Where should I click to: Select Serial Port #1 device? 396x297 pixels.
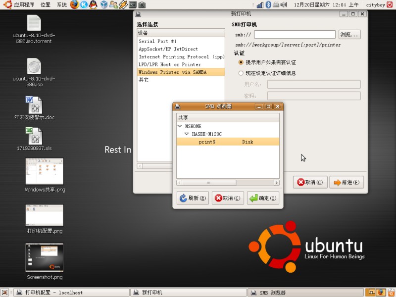[181, 41]
